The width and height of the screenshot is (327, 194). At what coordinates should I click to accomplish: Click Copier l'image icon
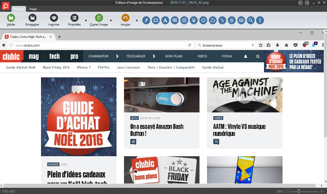point(99,18)
